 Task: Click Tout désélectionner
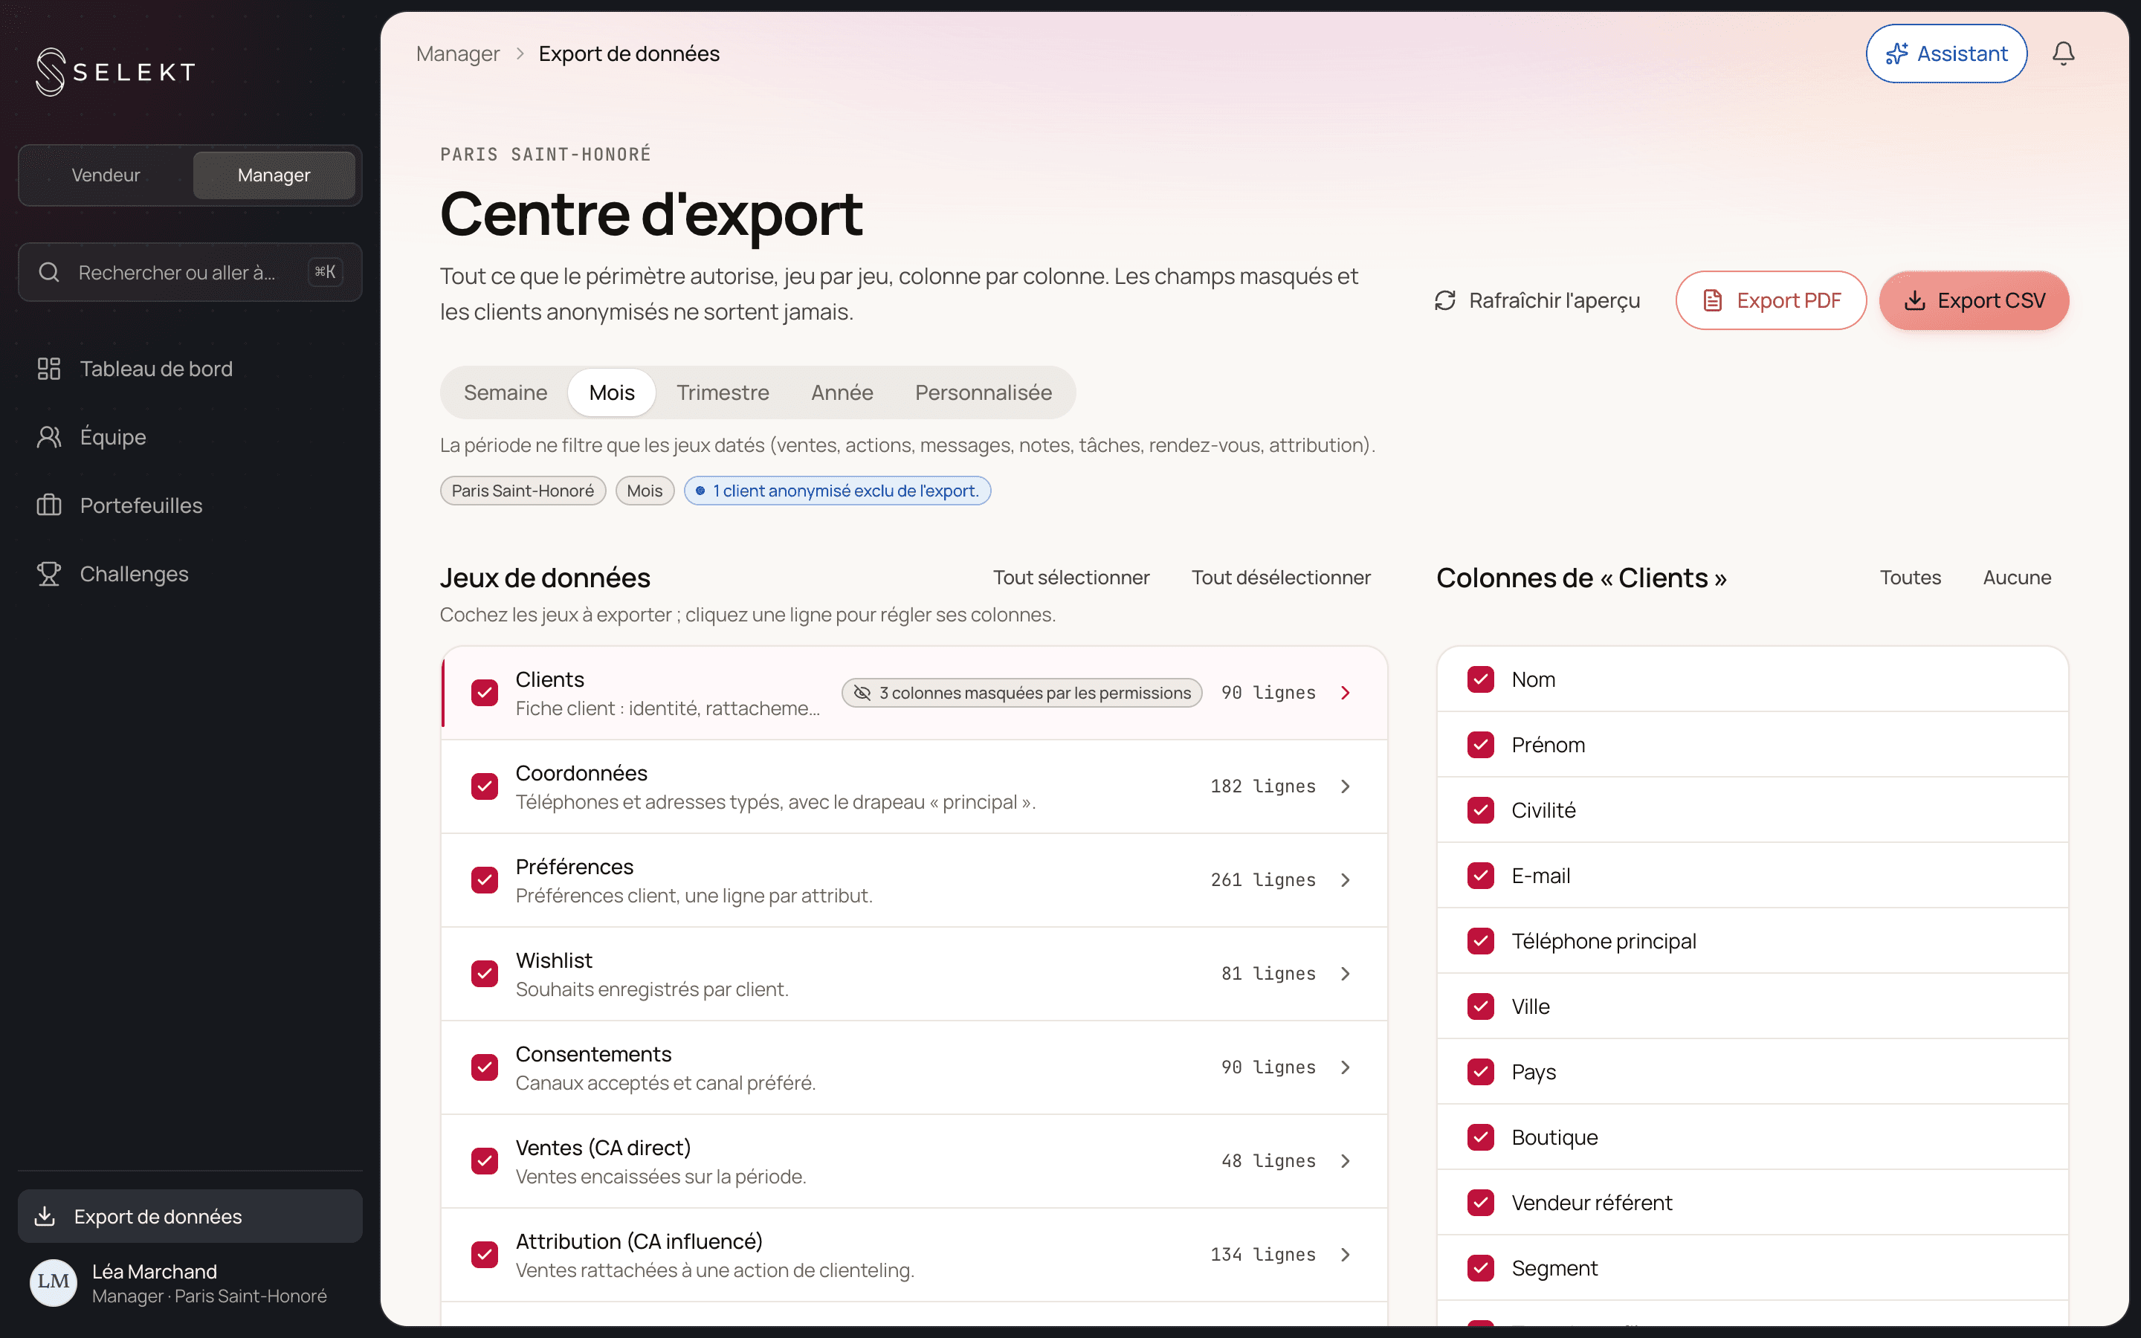point(1280,577)
